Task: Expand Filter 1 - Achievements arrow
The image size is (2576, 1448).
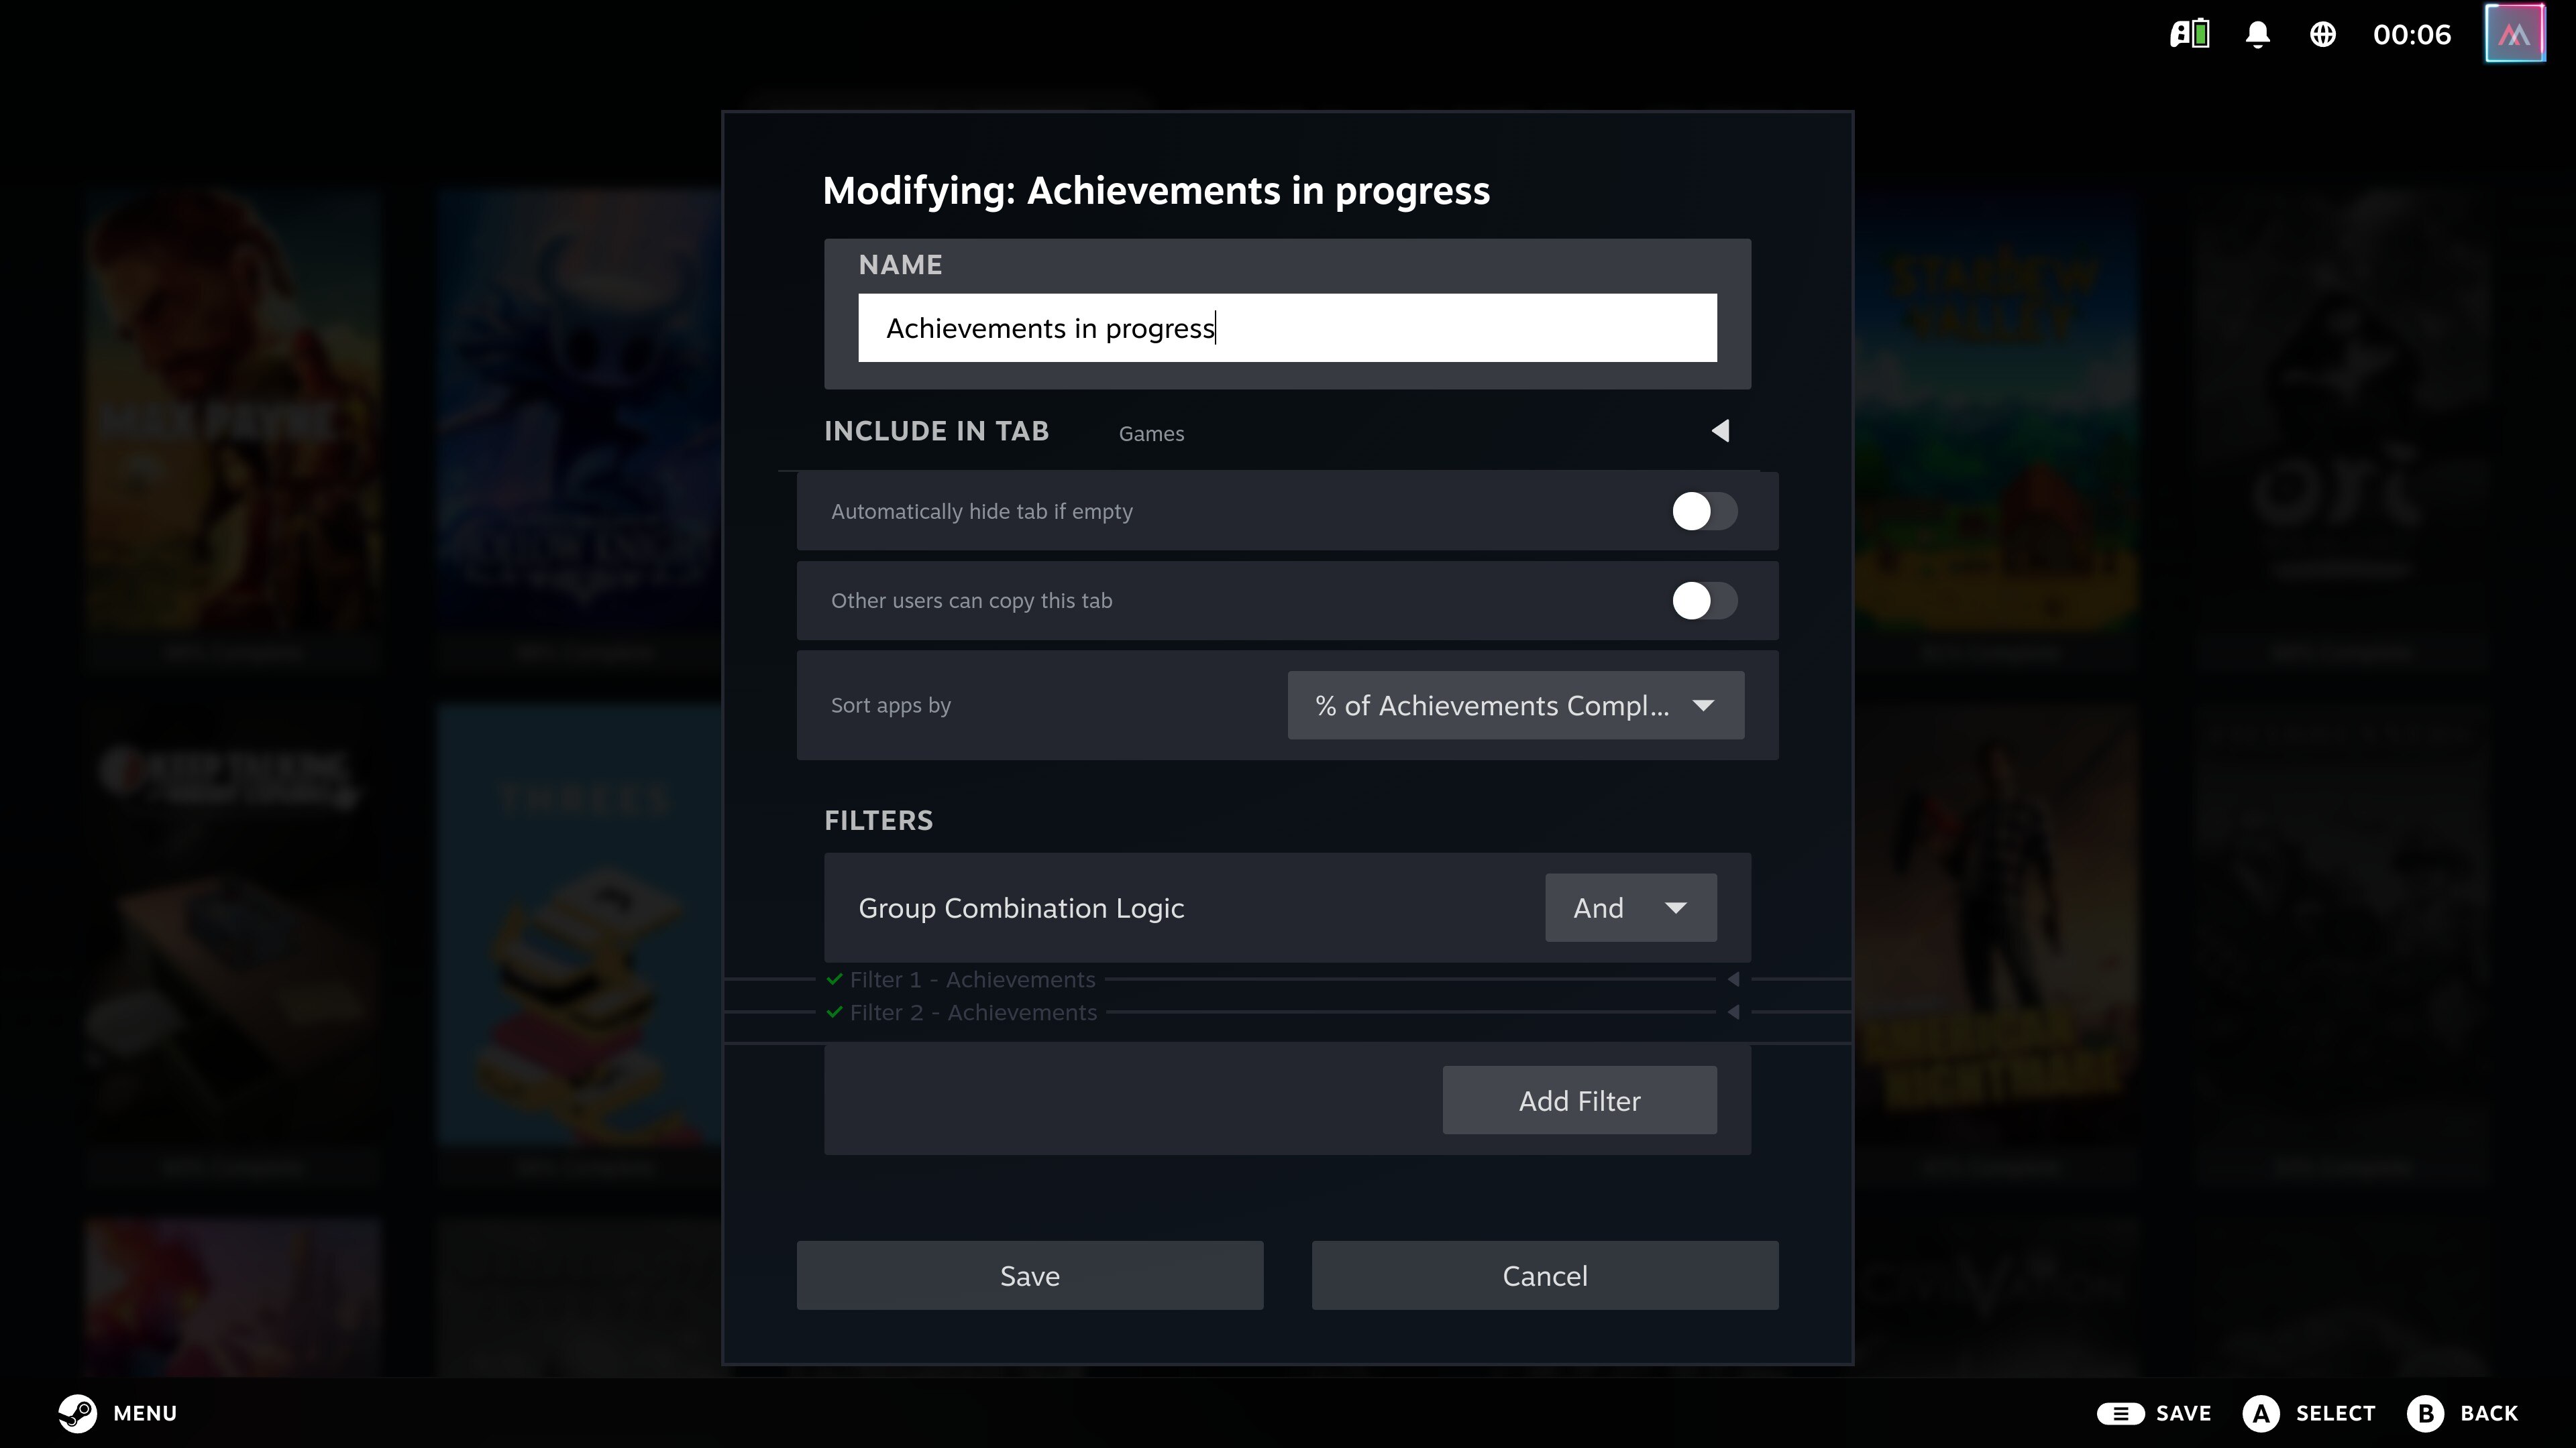Action: click(1733, 979)
